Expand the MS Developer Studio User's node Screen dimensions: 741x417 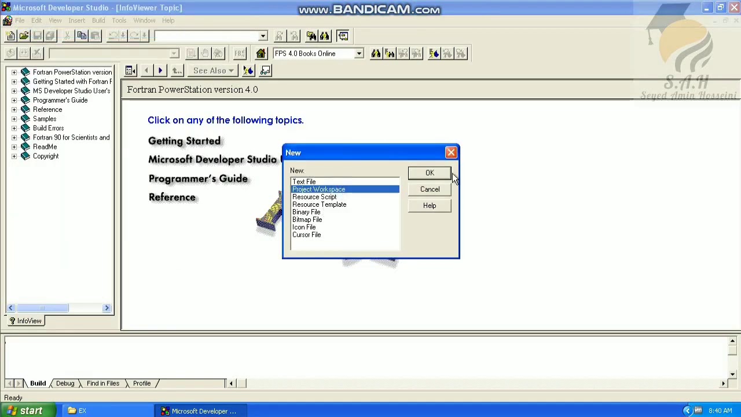tap(14, 91)
